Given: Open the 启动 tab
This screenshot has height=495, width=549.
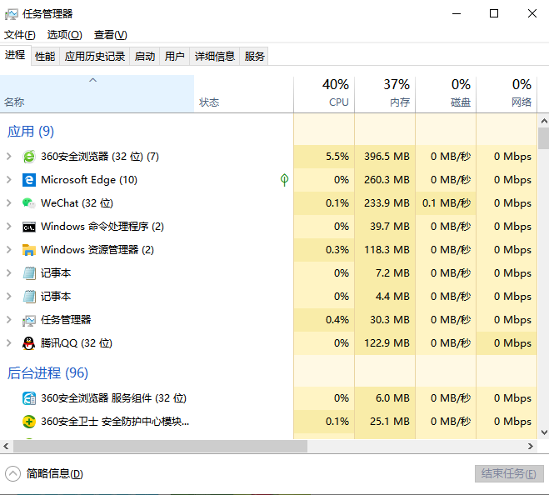Looking at the screenshot, I should tap(145, 57).
